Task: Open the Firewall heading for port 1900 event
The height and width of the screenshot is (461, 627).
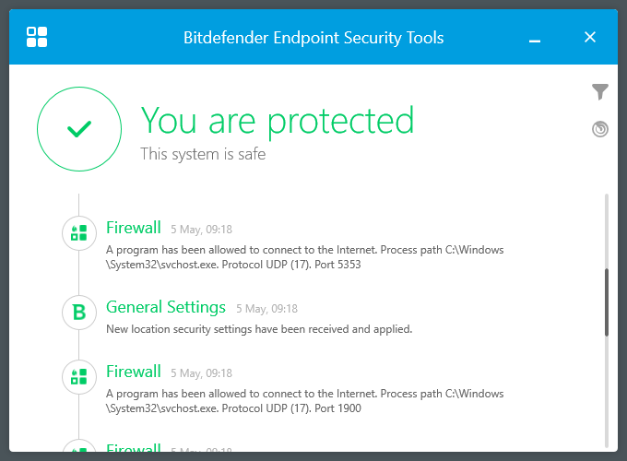Action: pyautogui.click(x=133, y=372)
